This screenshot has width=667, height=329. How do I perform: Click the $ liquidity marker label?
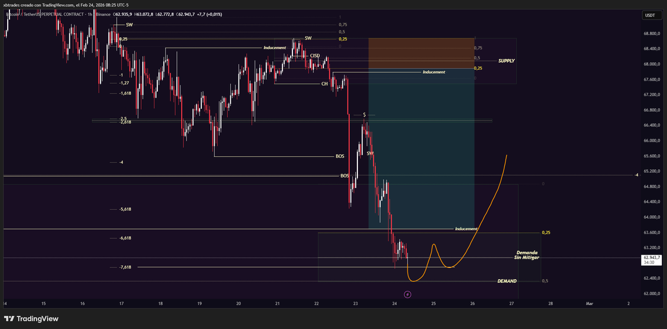tap(364, 114)
